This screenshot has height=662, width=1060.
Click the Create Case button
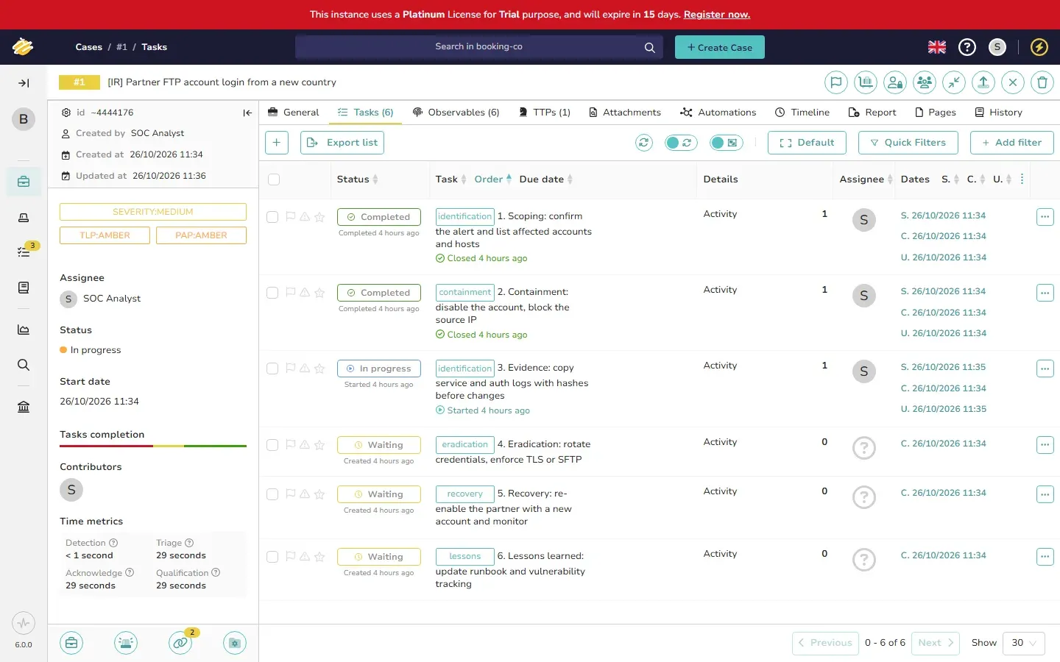pos(720,47)
